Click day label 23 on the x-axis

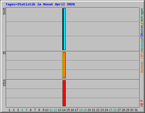click(x=102, y=110)
